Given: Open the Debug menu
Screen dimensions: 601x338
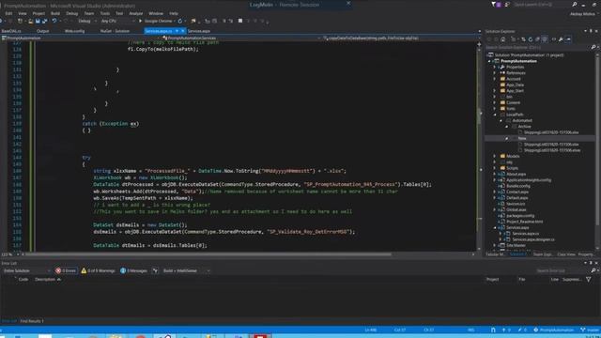Looking at the screenshot, I should [71, 13].
